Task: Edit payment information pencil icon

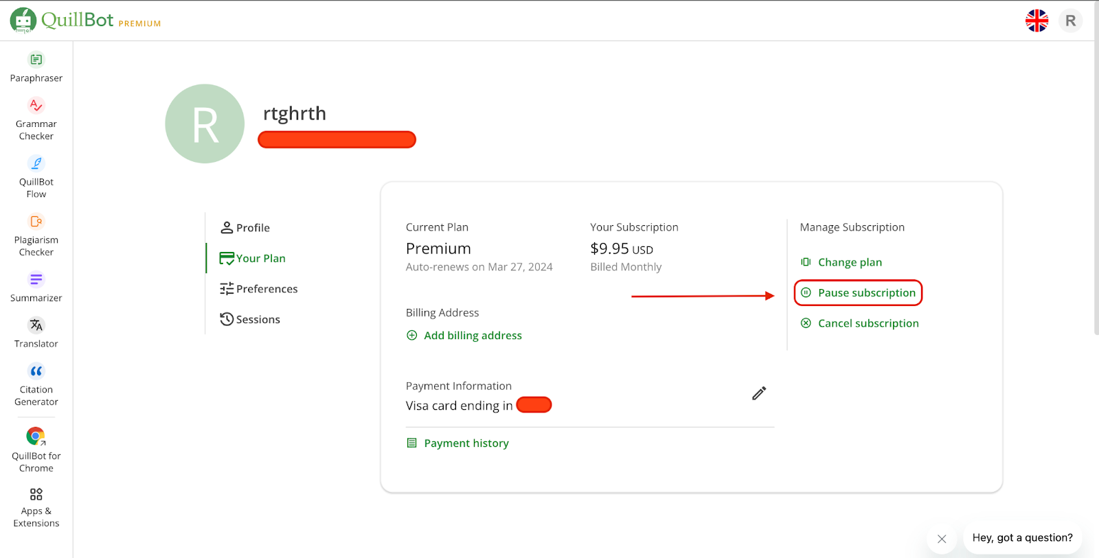Action: 759,393
